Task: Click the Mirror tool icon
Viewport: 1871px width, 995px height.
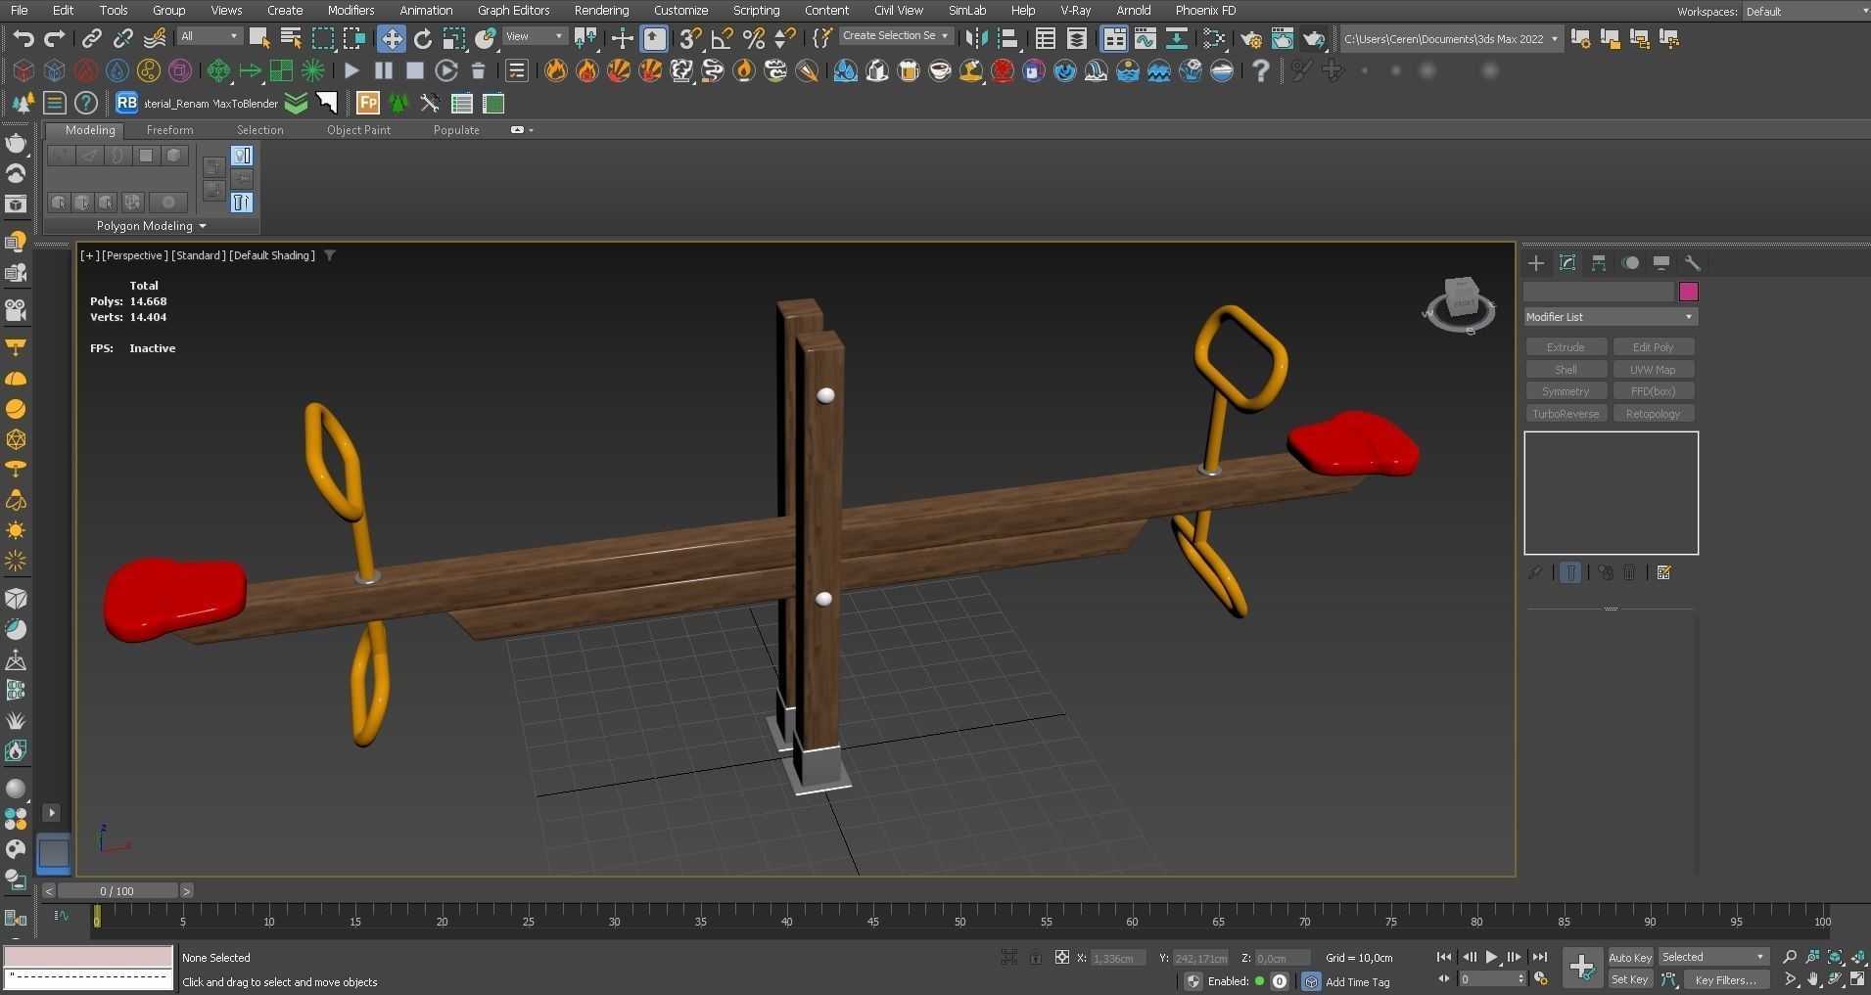Action: click(976, 39)
